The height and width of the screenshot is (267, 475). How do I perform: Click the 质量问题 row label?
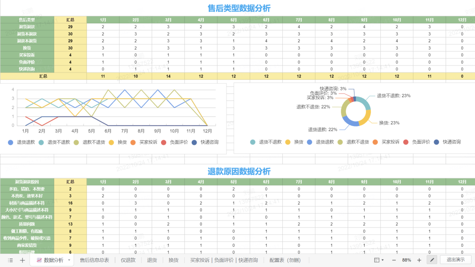pos(27,224)
